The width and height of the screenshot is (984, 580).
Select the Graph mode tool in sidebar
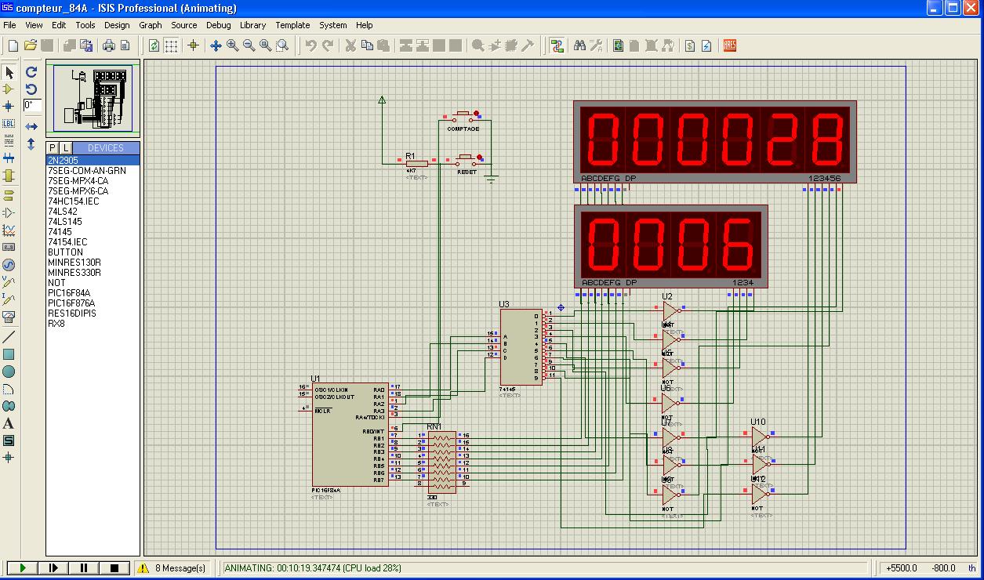click(9, 230)
